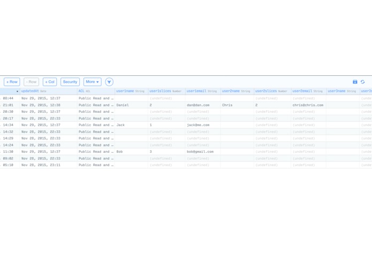Select the Bob name cell

pos(132,152)
